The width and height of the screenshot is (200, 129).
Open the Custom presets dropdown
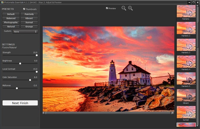click(x=25, y=31)
